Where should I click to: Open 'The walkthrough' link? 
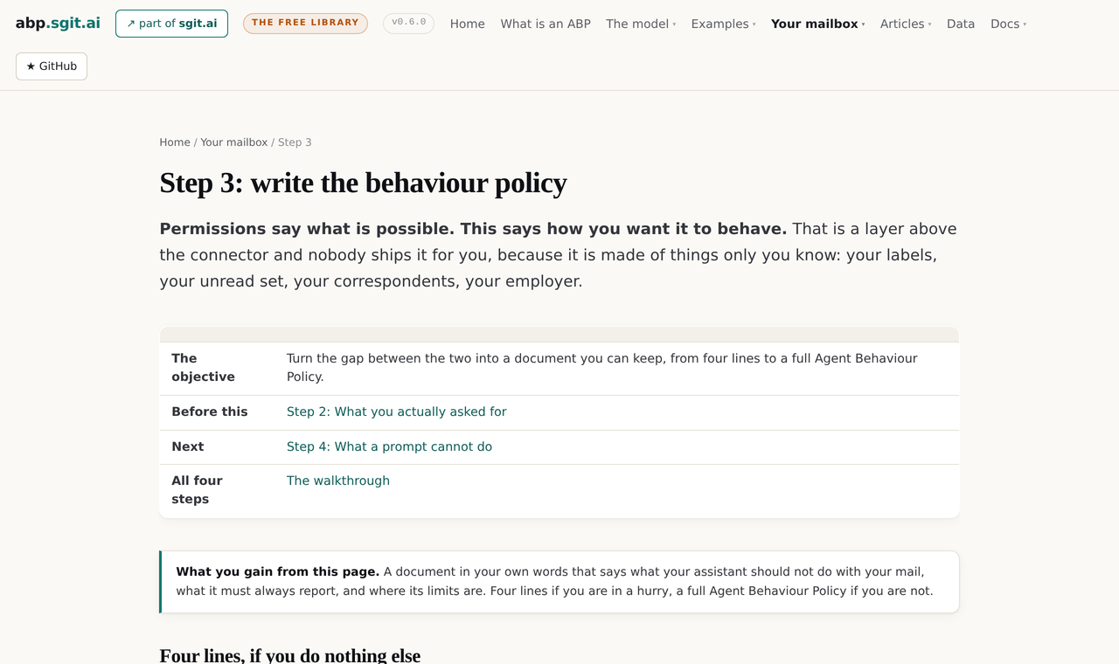(338, 481)
